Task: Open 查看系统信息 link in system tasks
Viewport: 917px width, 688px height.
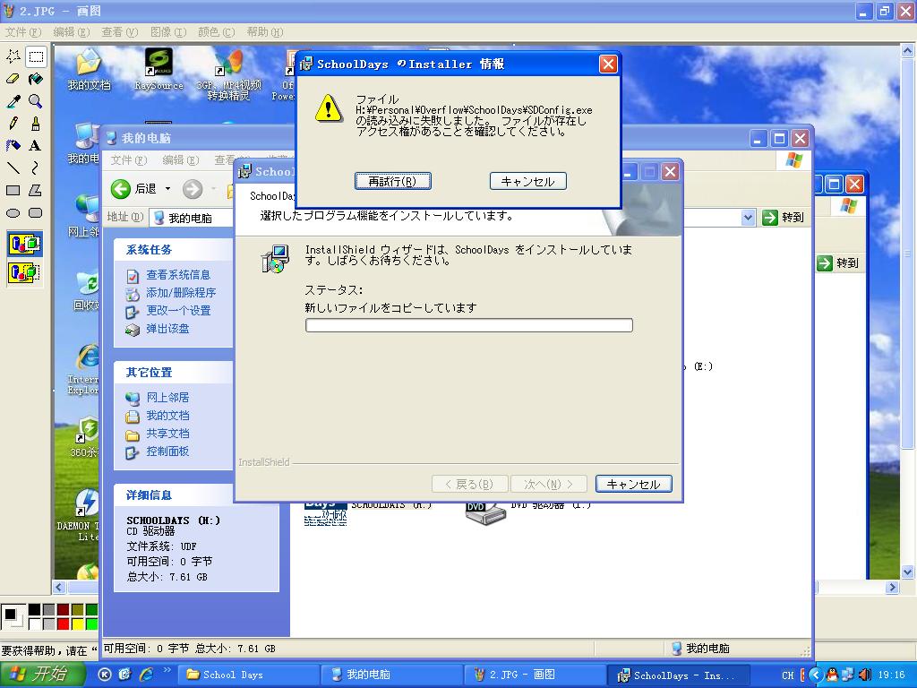Action: (178, 275)
